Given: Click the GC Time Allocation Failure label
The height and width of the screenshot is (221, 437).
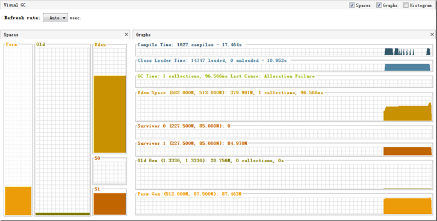Looking at the screenshot, I should [226, 76].
